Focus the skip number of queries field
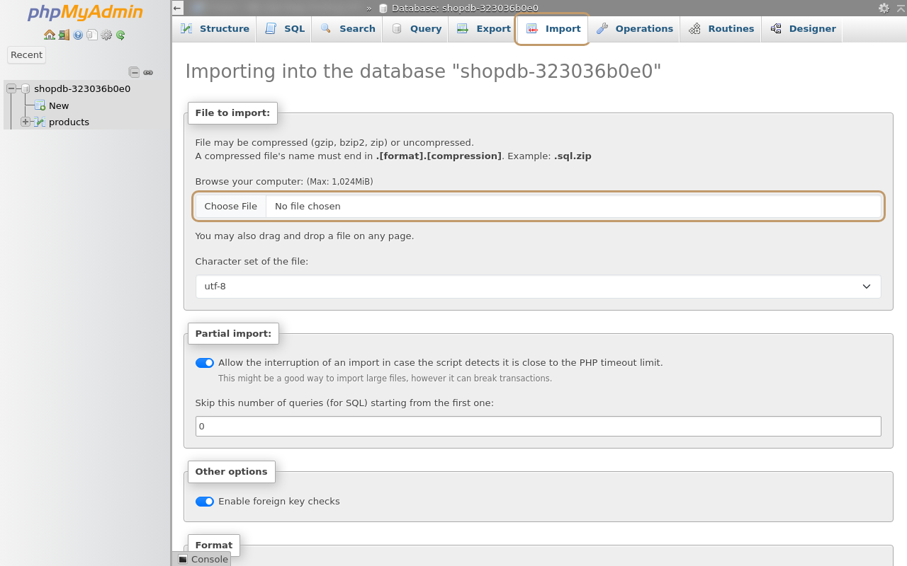This screenshot has height=566, width=907. 539,426
